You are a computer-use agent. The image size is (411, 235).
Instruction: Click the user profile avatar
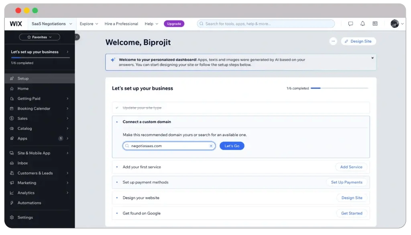click(395, 24)
